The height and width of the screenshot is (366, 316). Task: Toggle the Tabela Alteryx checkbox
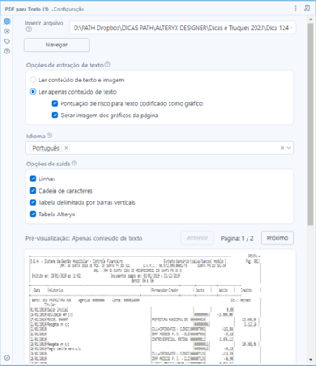33,215
